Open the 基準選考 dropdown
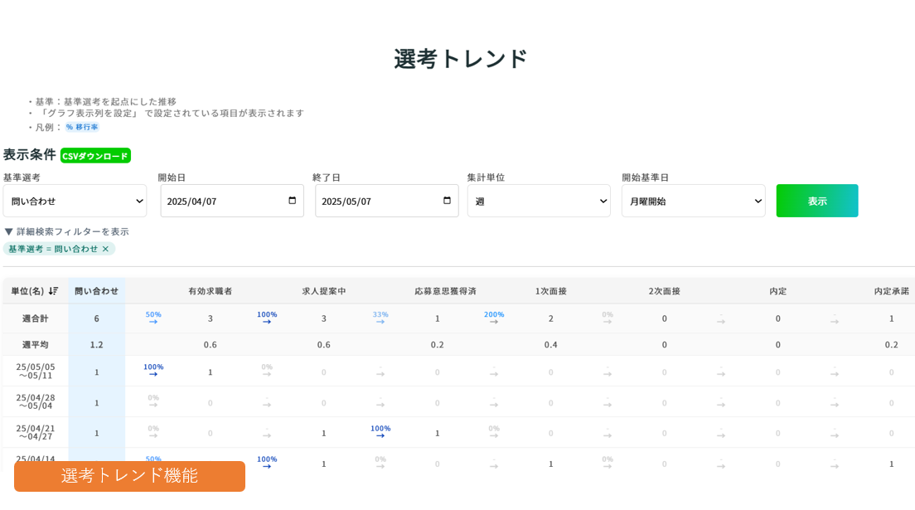This screenshot has width=915, height=510. (x=75, y=201)
